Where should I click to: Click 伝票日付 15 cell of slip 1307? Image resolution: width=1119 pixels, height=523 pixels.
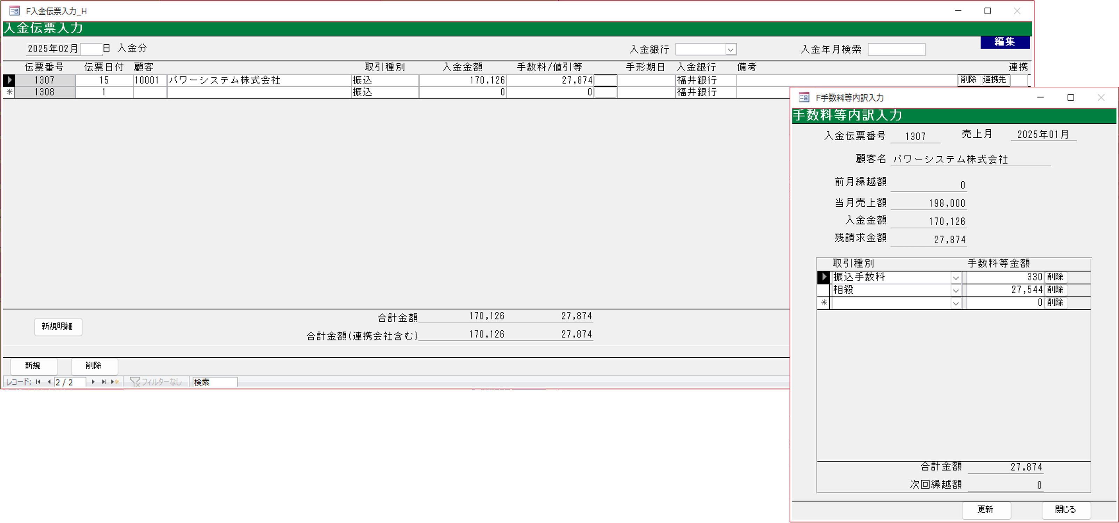(104, 80)
